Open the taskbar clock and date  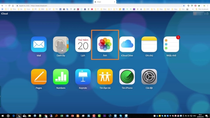(200, 116)
